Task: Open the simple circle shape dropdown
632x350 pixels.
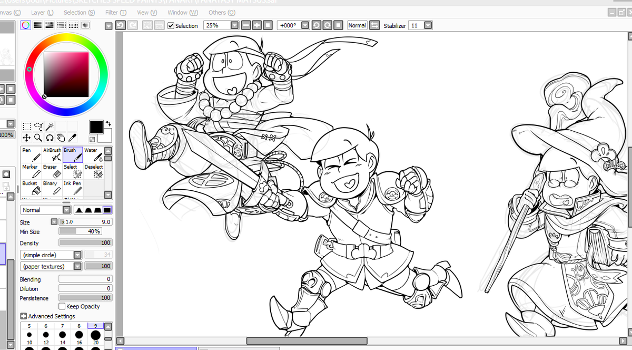Action: 77,255
